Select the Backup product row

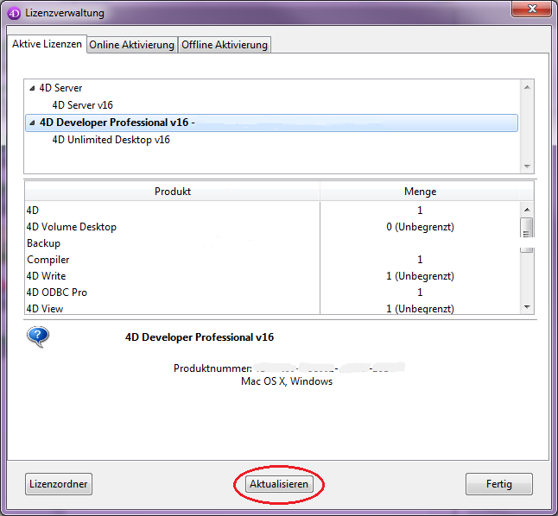(272, 243)
